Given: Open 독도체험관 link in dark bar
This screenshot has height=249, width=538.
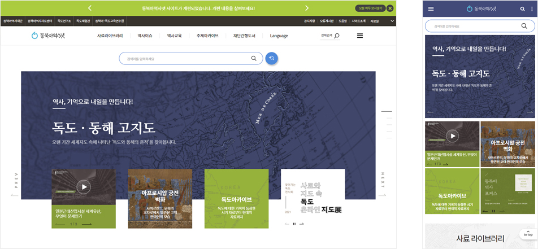Looking at the screenshot, I should (83, 21).
